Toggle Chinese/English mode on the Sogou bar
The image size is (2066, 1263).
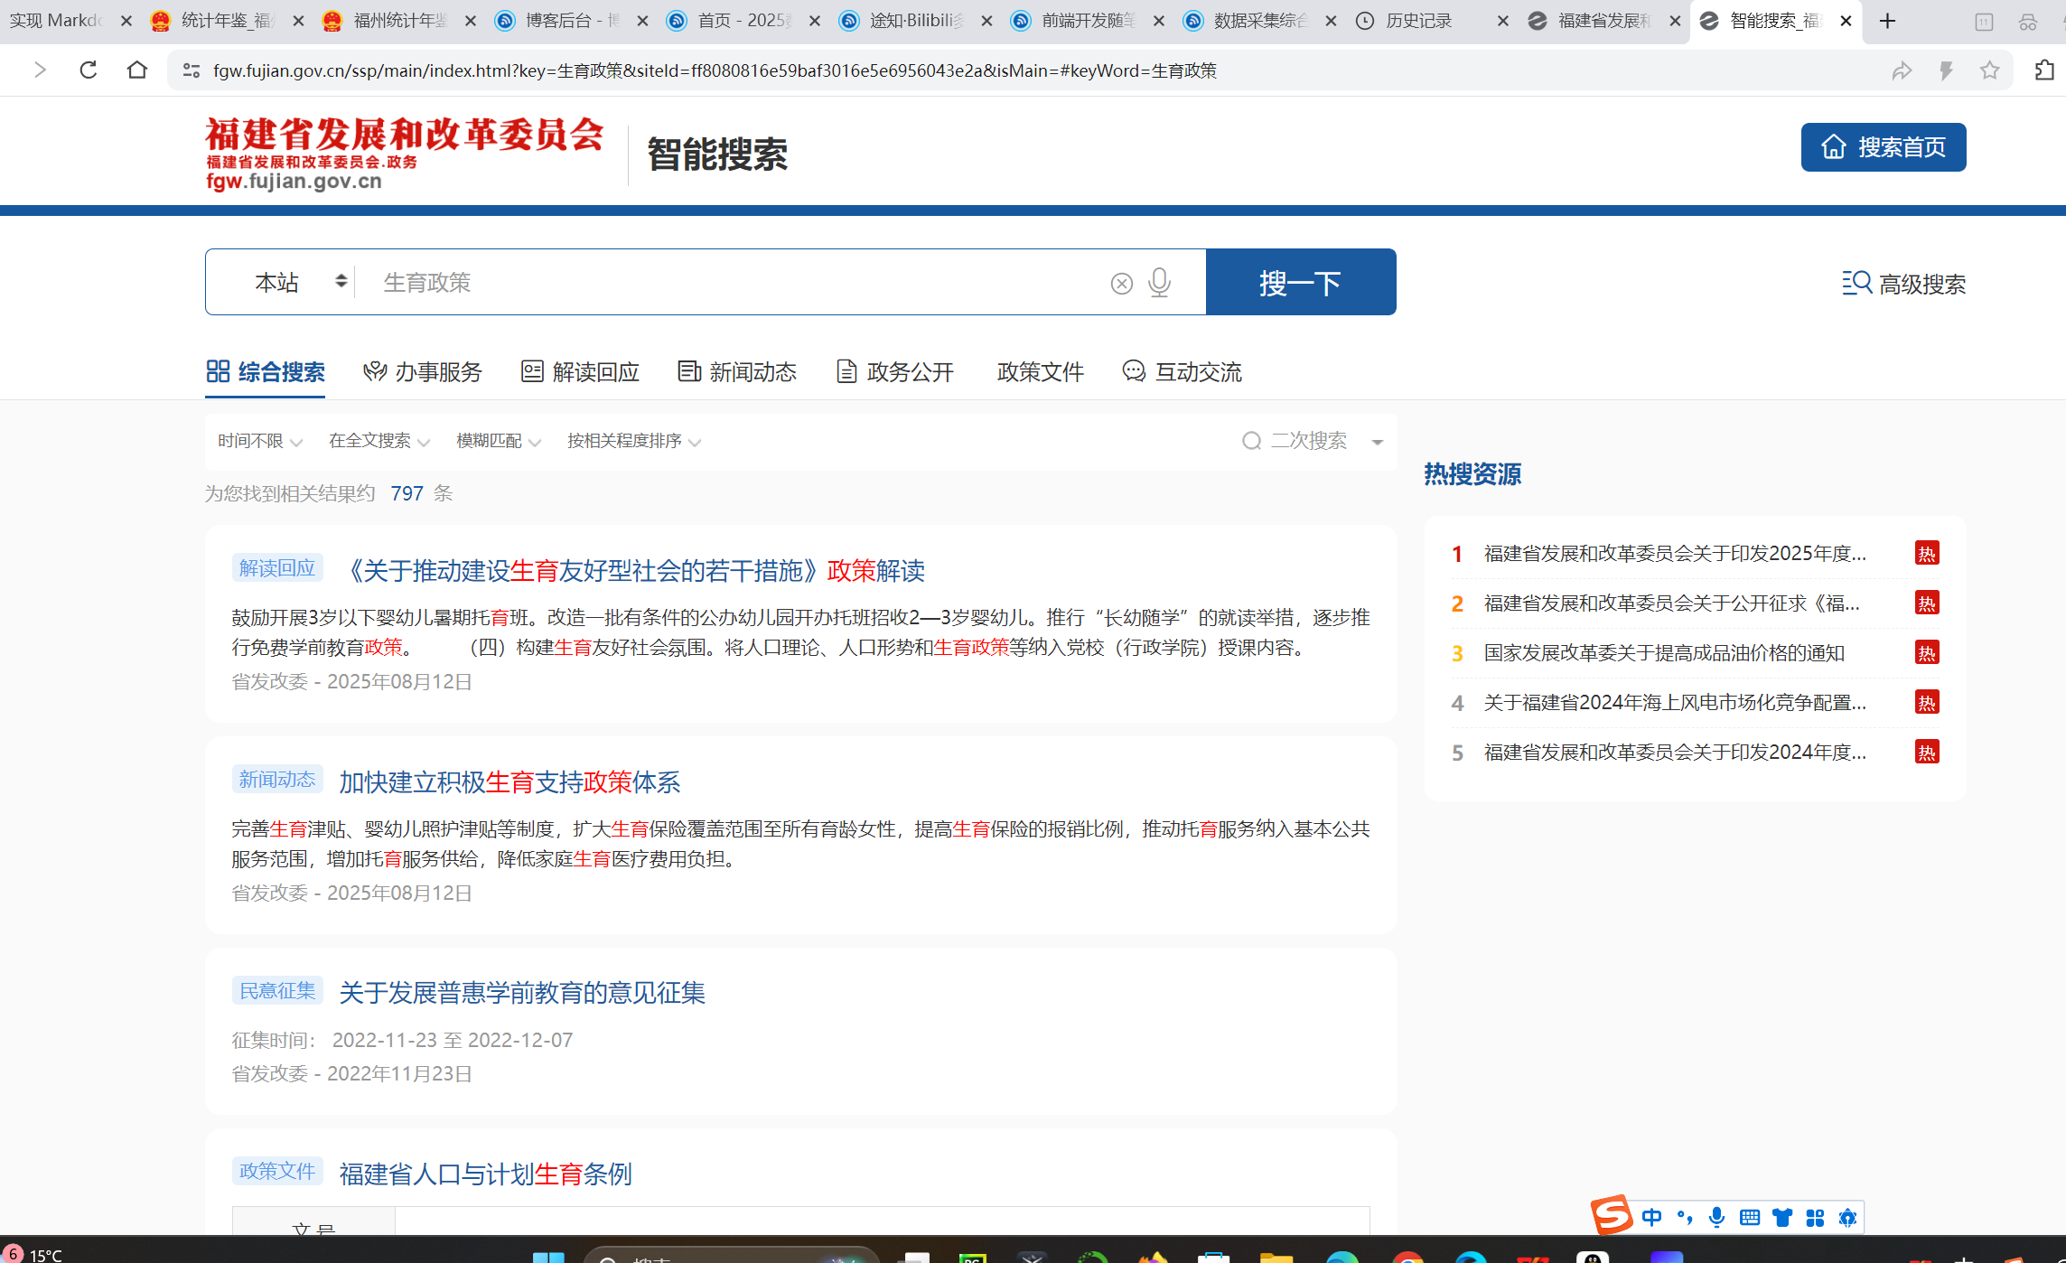tap(1651, 1217)
